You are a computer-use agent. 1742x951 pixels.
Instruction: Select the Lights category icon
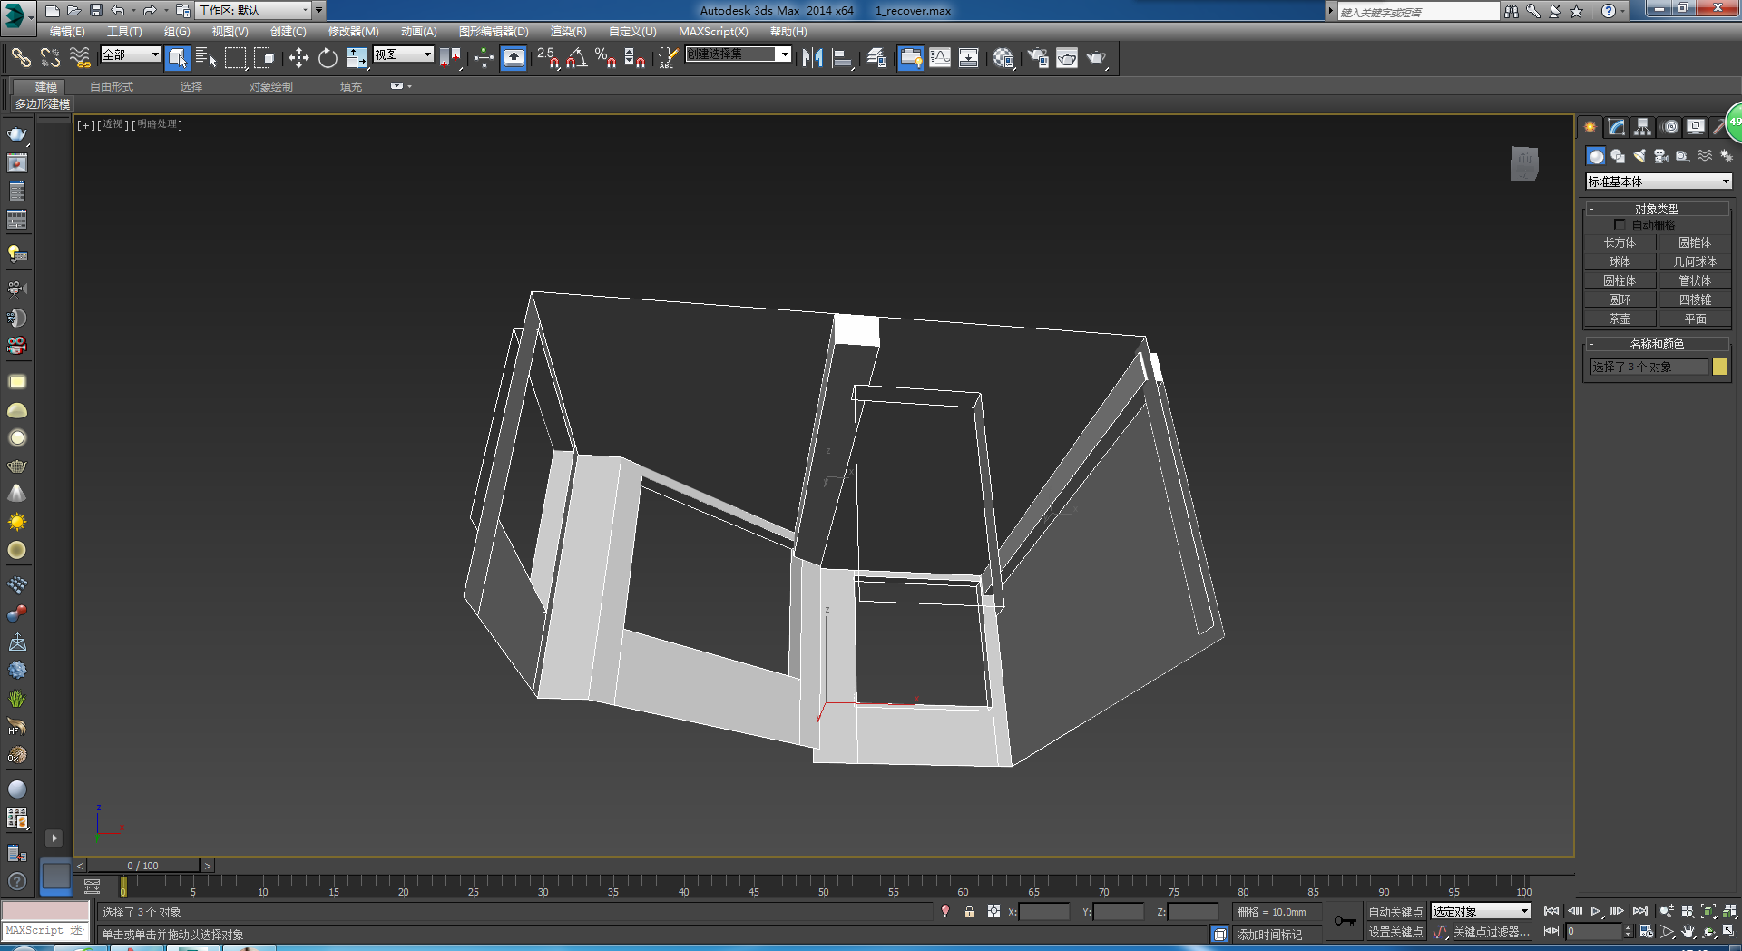[1639, 156]
